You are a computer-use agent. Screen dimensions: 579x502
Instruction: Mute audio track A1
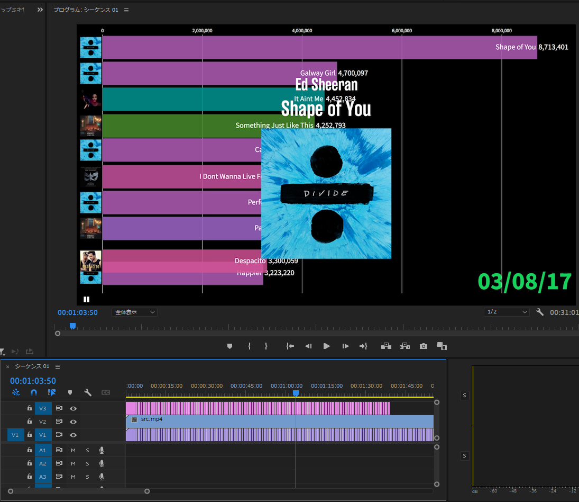[x=73, y=450]
